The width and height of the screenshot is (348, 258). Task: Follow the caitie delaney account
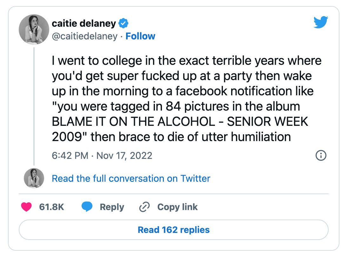click(140, 36)
